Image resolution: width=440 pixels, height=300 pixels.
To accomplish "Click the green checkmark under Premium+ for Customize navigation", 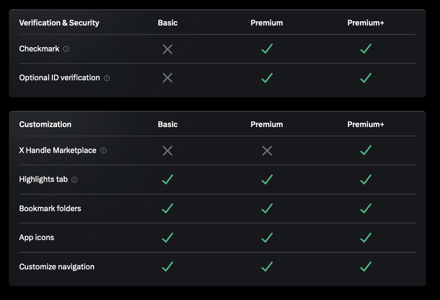I will coord(366,267).
